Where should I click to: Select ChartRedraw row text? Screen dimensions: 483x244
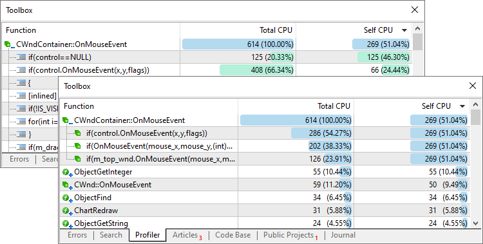[96, 211]
